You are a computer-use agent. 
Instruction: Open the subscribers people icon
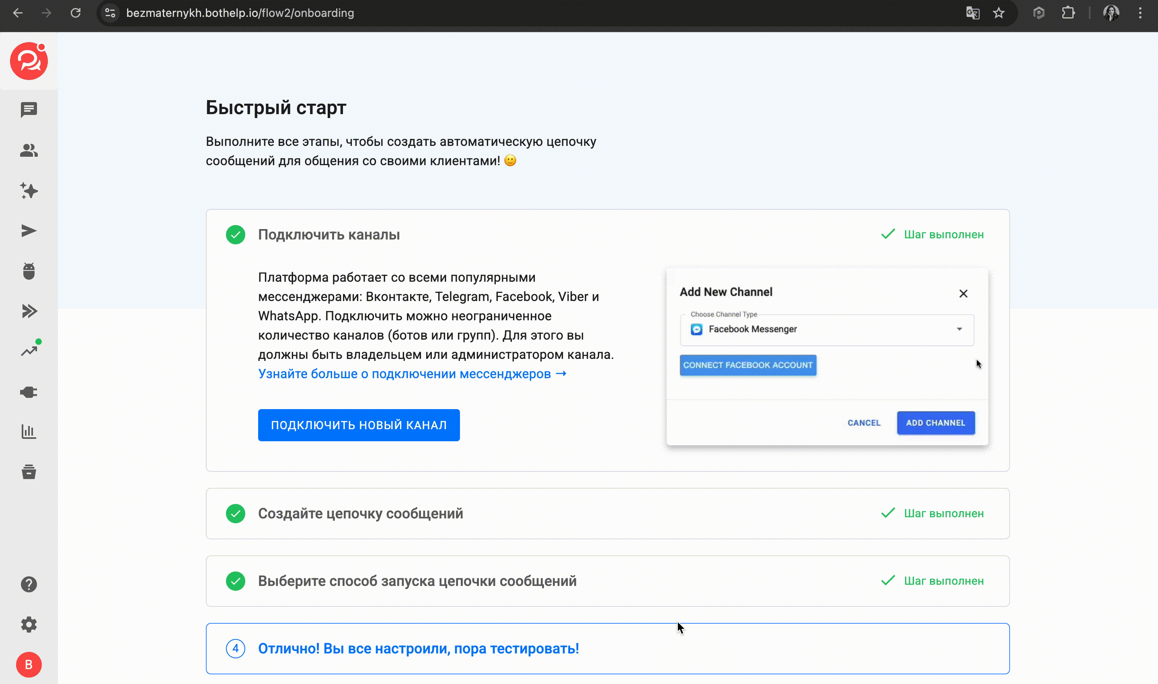click(x=29, y=150)
